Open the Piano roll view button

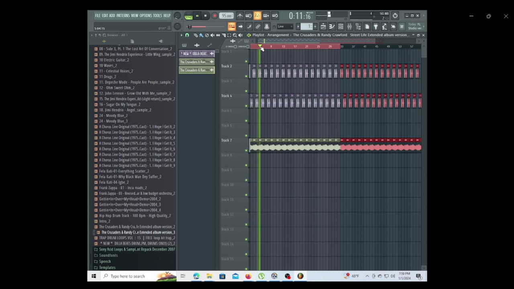click(332, 26)
